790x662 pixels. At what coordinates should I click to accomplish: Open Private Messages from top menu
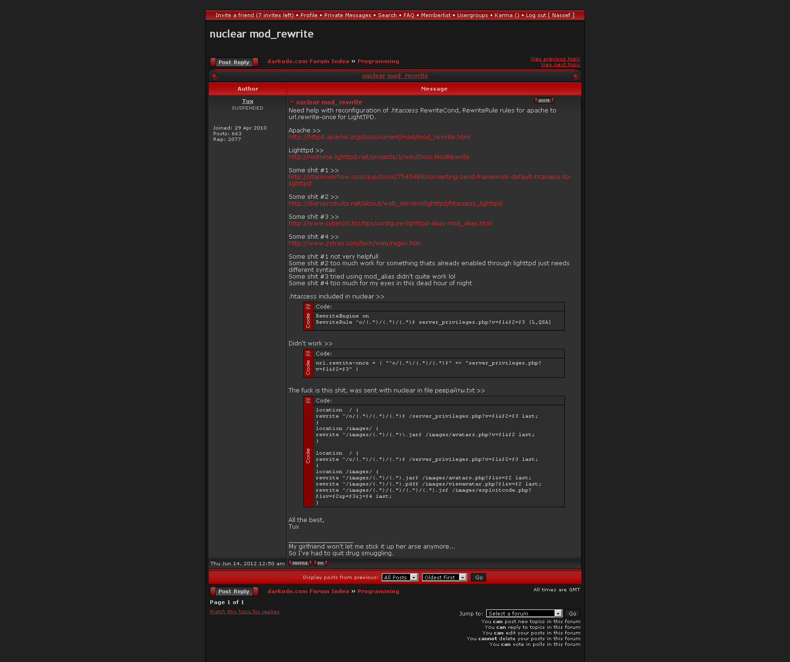(348, 15)
